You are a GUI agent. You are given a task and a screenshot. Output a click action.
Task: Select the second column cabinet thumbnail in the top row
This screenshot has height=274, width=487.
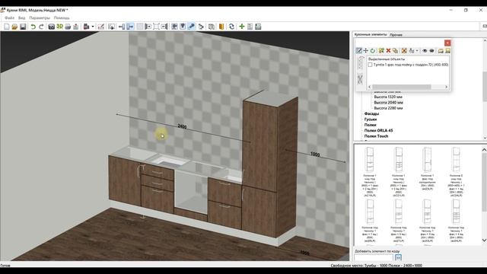[x=399, y=160]
